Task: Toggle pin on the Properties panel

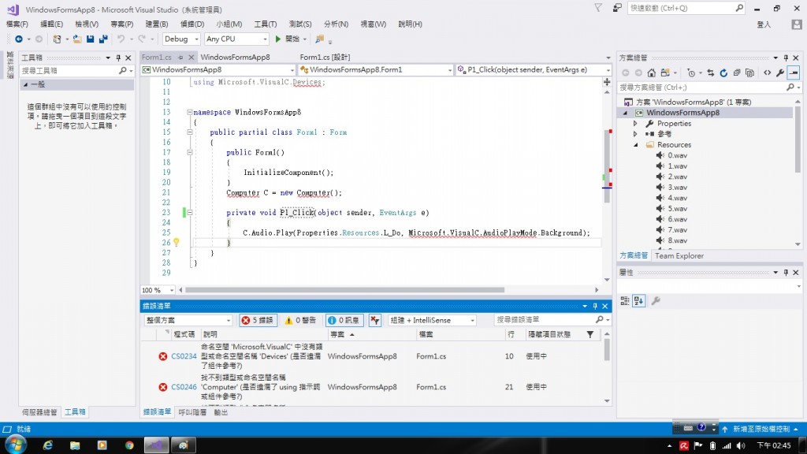Action: pos(786,272)
